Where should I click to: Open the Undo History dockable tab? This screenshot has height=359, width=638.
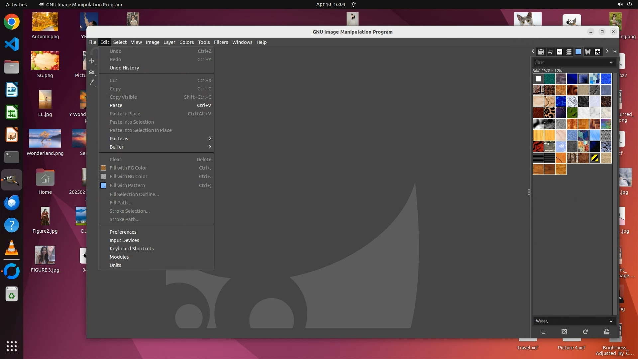click(x=550, y=52)
